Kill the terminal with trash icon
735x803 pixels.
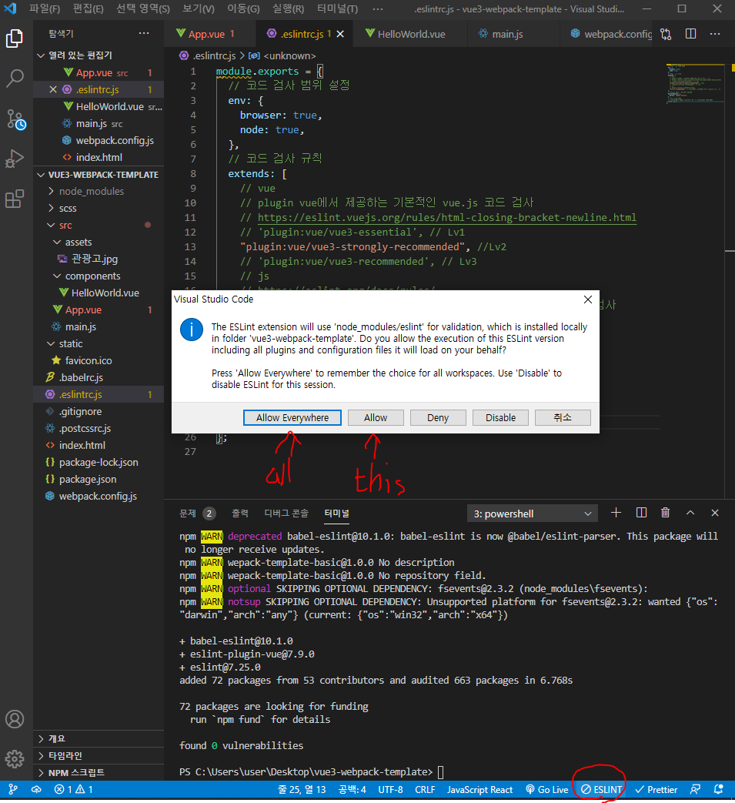(666, 513)
